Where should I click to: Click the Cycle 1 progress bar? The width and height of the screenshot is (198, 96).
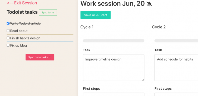[x=113, y=41]
